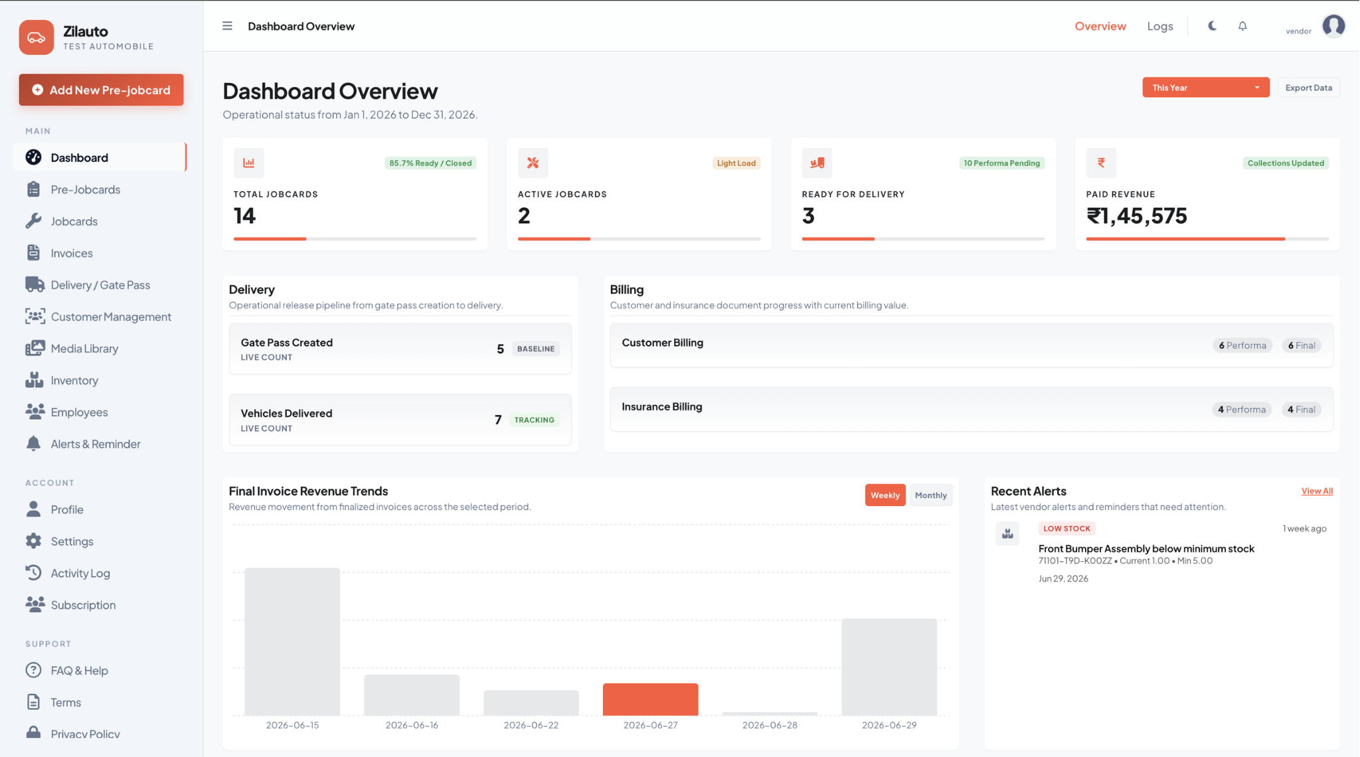Click the Export Data button
1360x757 pixels.
point(1308,88)
